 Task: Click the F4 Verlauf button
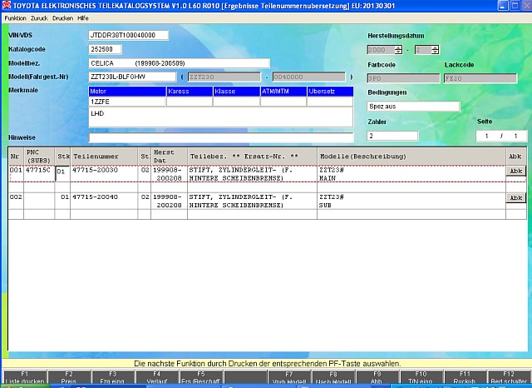[x=157, y=377]
